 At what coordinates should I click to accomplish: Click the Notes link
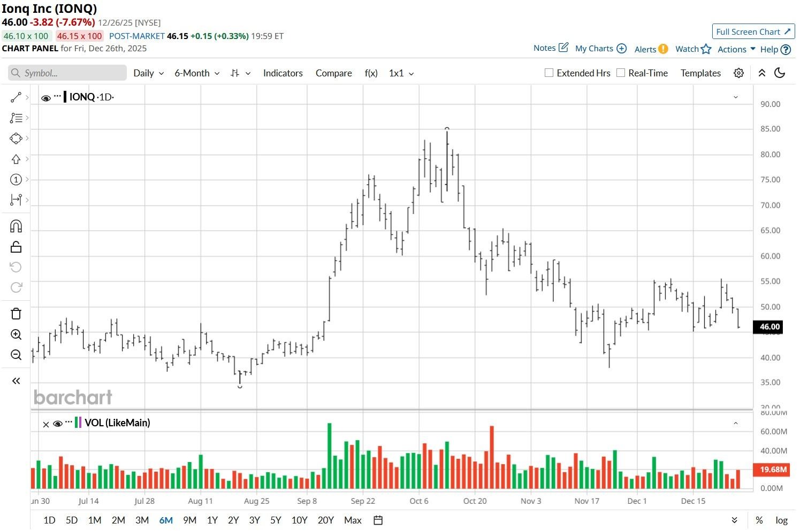544,48
